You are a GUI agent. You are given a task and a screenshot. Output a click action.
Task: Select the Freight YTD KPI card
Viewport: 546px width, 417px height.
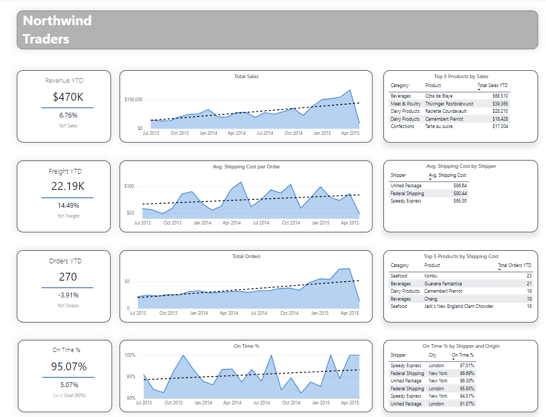tap(63, 196)
